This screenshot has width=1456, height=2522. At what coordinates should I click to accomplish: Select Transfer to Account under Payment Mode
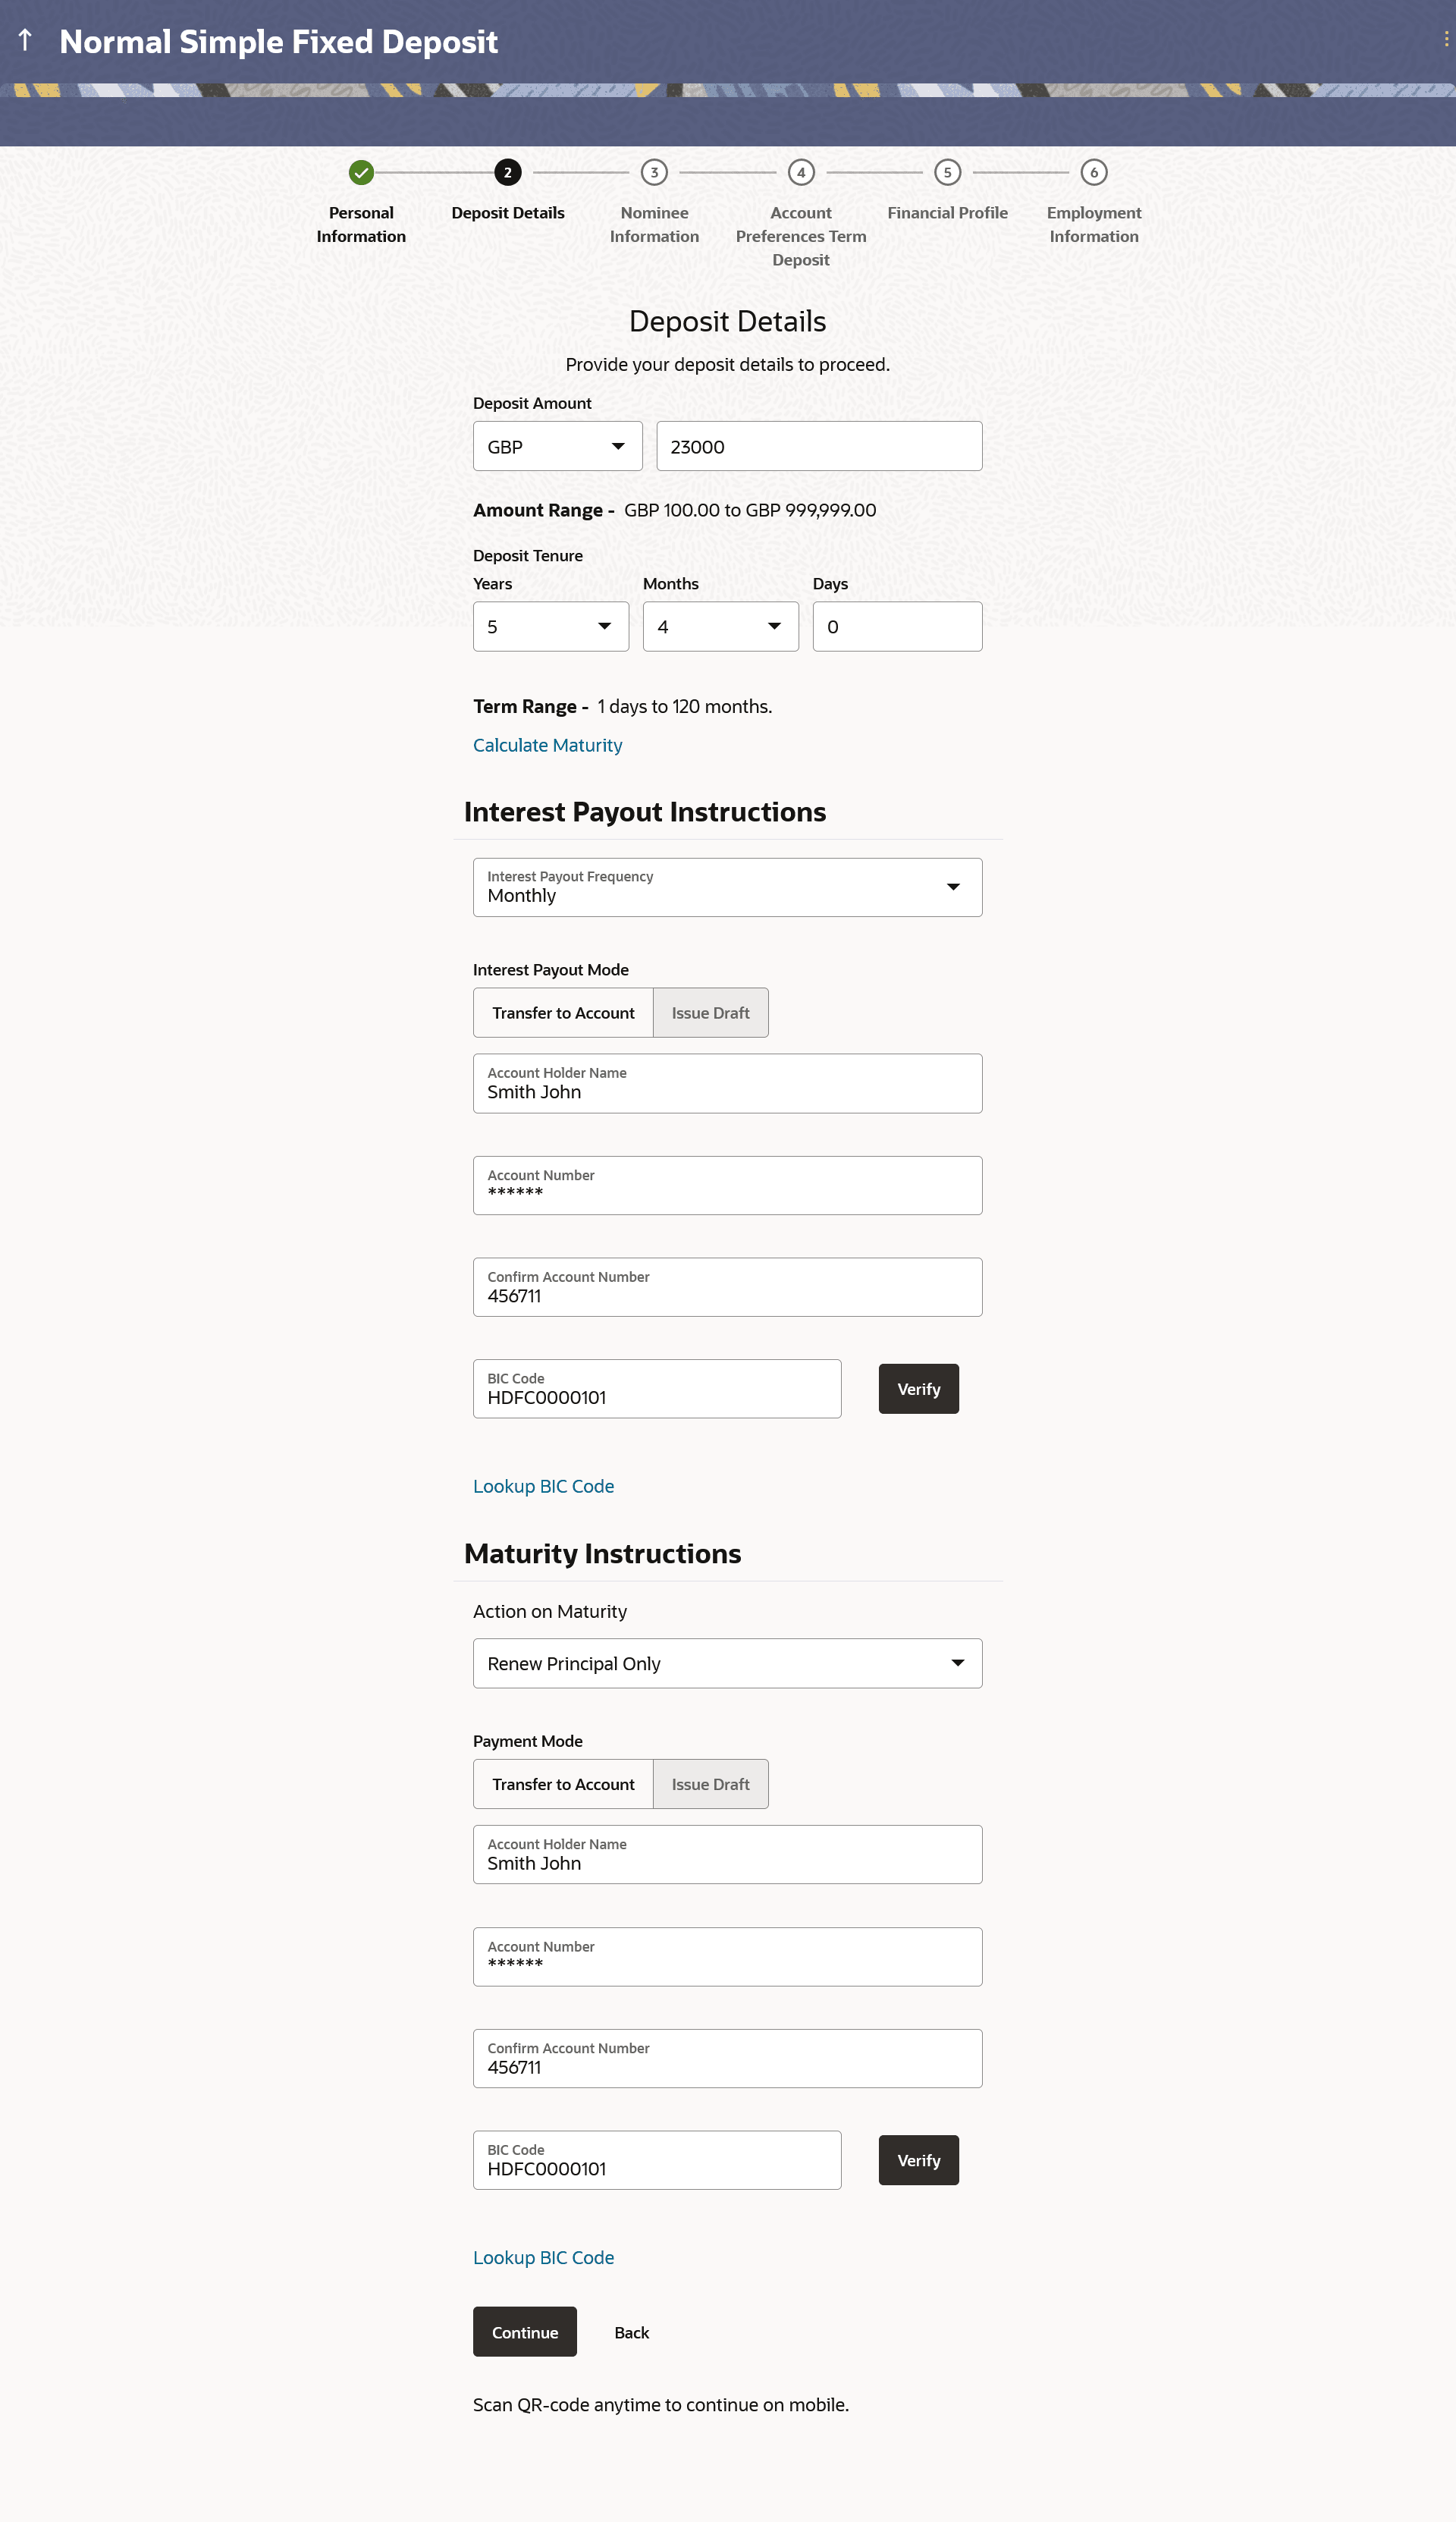[563, 1783]
